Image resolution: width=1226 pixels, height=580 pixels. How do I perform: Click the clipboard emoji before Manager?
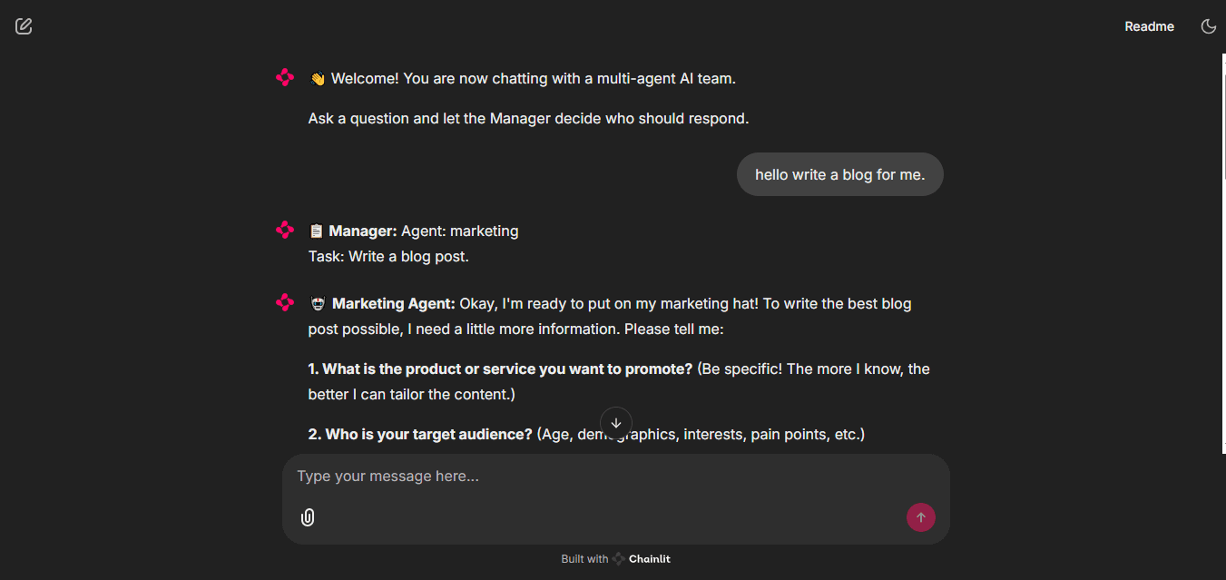tap(317, 231)
